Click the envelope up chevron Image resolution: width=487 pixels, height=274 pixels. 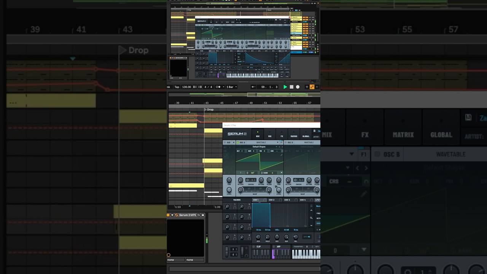pyautogui.click(x=311, y=210)
